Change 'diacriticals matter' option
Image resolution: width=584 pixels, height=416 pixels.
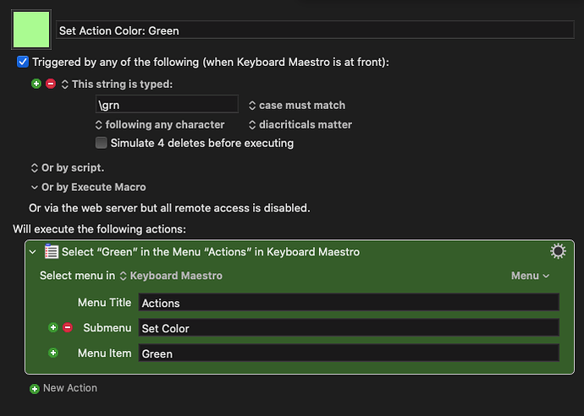(x=300, y=124)
